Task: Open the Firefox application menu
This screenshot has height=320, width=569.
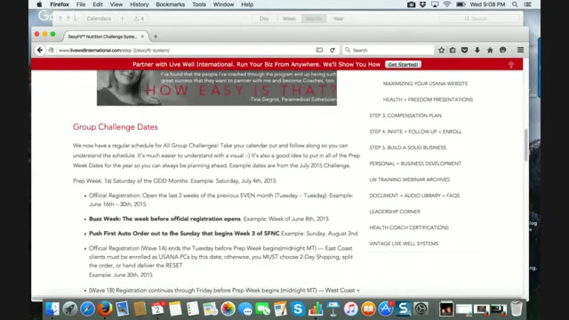Action: point(59,4)
